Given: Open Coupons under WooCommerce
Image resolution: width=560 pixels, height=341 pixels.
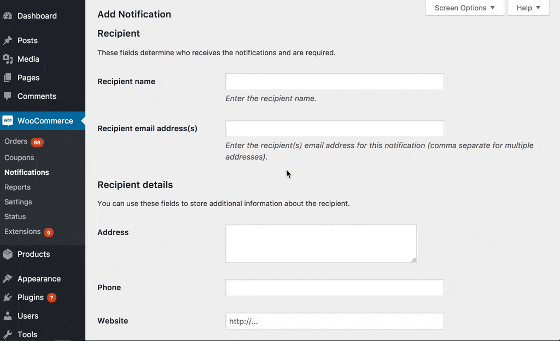Looking at the screenshot, I should tap(19, 157).
